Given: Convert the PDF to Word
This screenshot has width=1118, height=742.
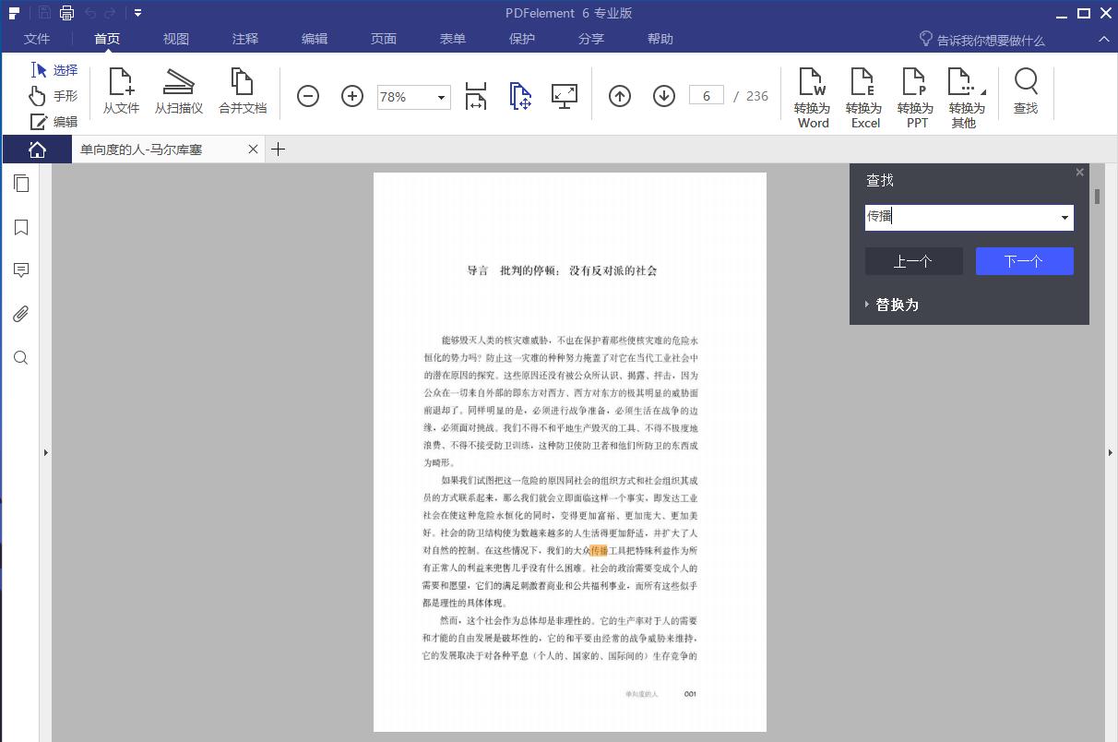Looking at the screenshot, I should click(812, 95).
